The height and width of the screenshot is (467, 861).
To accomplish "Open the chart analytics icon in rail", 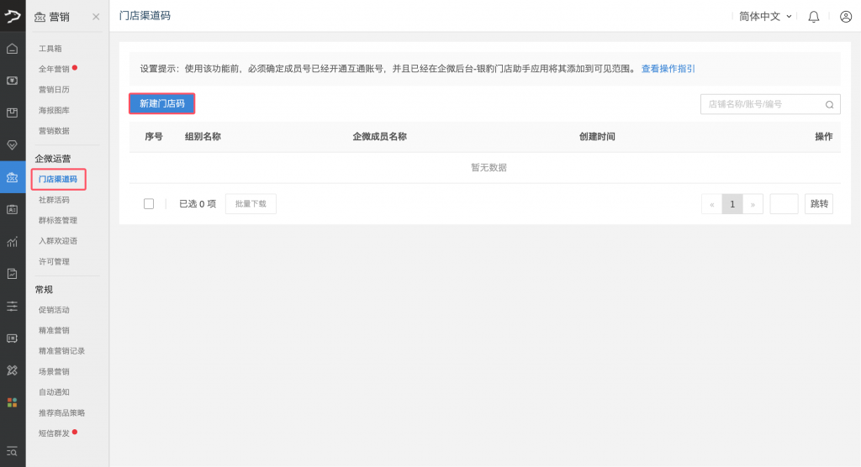I will [x=13, y=242].
